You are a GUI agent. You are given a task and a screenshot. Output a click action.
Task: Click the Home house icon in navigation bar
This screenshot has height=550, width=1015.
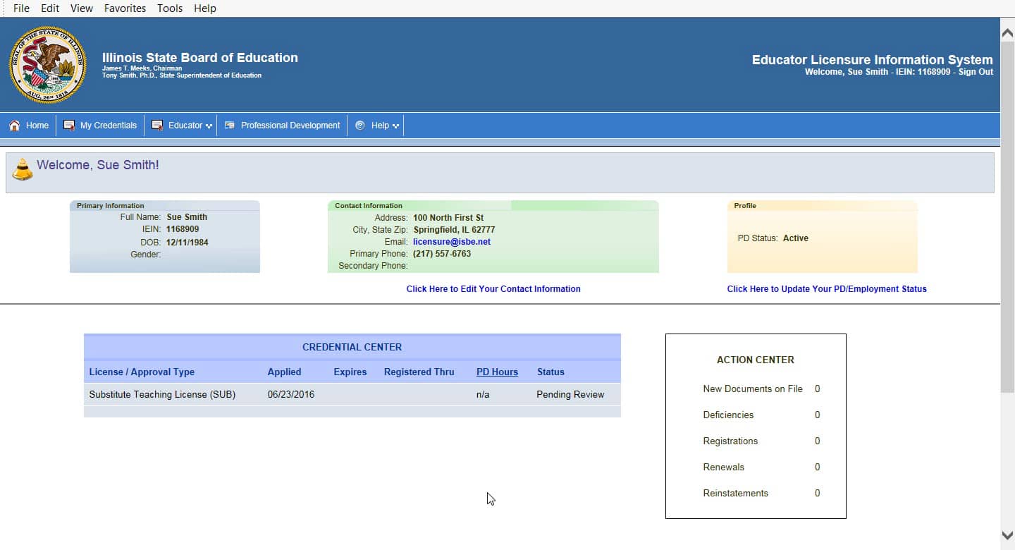[14, 126]
